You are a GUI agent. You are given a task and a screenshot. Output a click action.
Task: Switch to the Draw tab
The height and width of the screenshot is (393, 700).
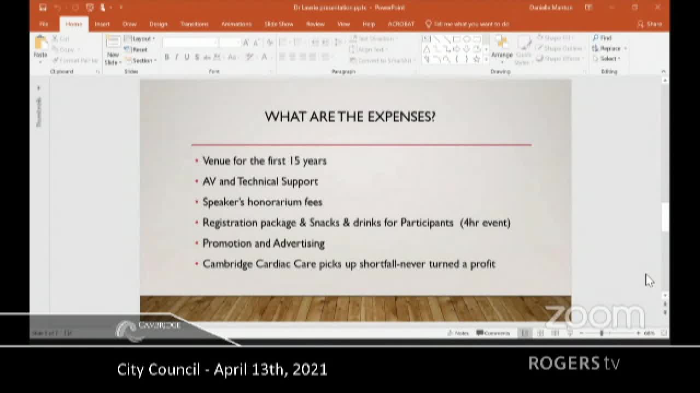point(129,24)
